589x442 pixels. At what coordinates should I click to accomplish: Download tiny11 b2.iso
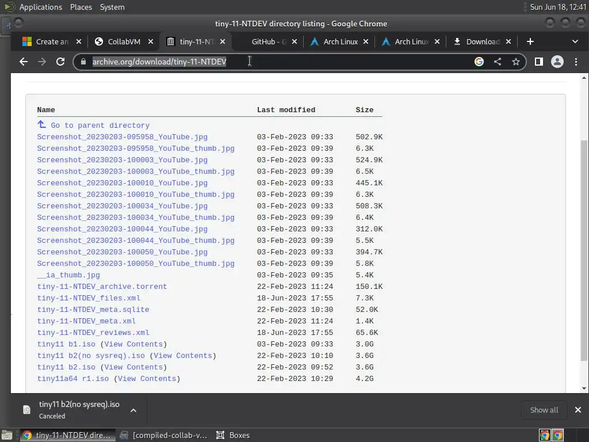pyautogui.click(x=66, y=367)
